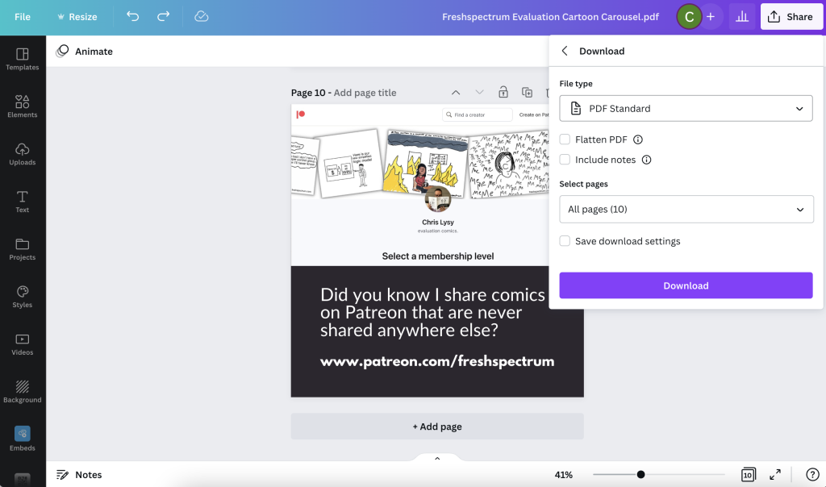The width and height of the screenshot is (826, 487).
Task: Open the Elements sidebar panel
Action: point(22,106)
